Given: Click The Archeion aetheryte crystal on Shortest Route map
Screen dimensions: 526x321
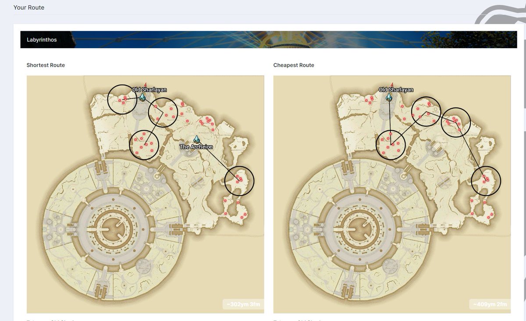Looking at the screenshot, I should click(x=196, y=140).
